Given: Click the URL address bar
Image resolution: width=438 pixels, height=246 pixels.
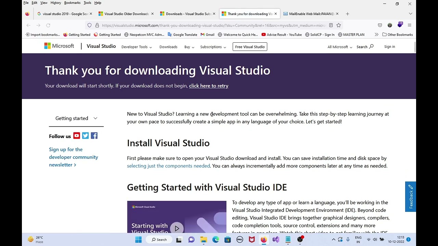Looking at the screenshot, I should 214,25.
